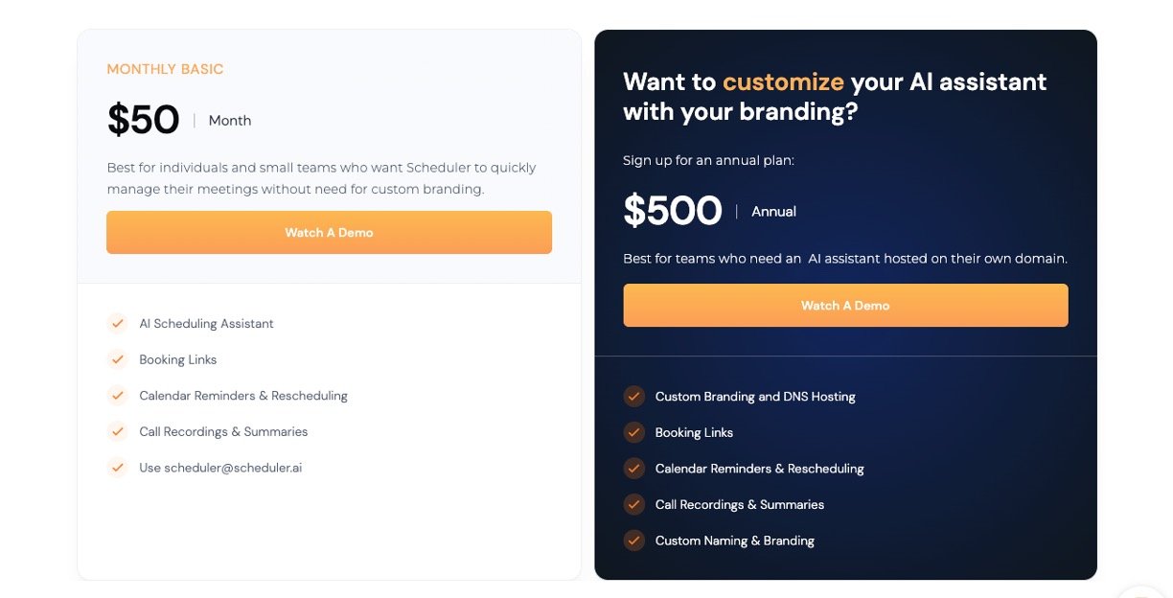Click checkmark icon beside AI Scheduling Assistant
The height and width of the screenshot is (598, 1173).
(x=118, y=324)
